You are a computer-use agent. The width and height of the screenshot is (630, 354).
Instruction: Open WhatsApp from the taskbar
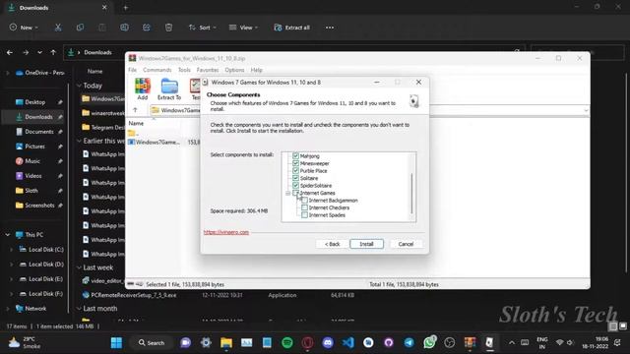429,342
